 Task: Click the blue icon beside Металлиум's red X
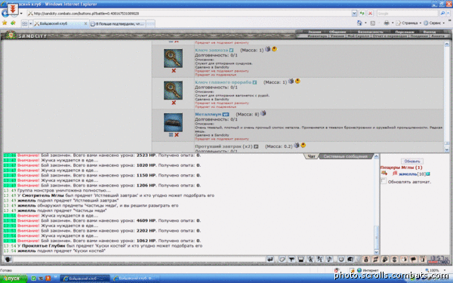(171, 135)
